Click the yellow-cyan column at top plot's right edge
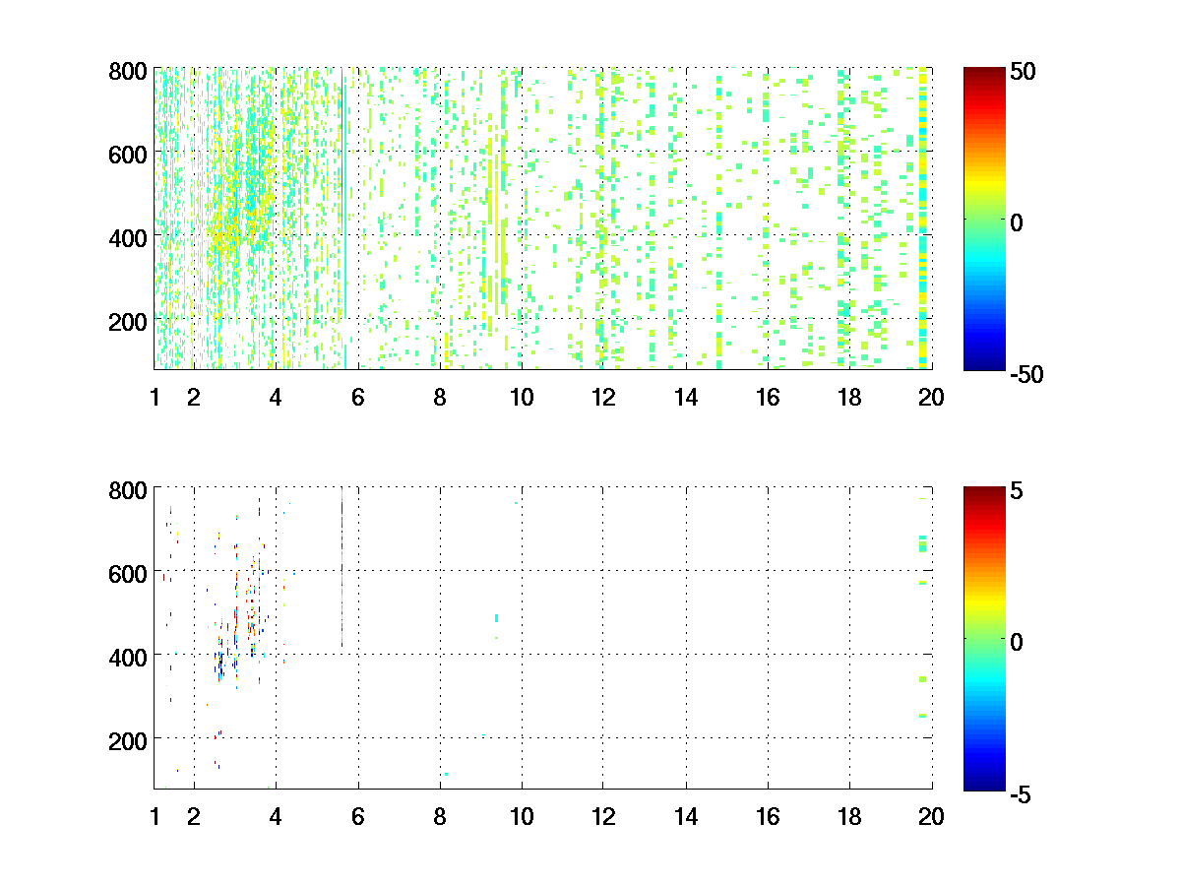 (x=922, y=217)
